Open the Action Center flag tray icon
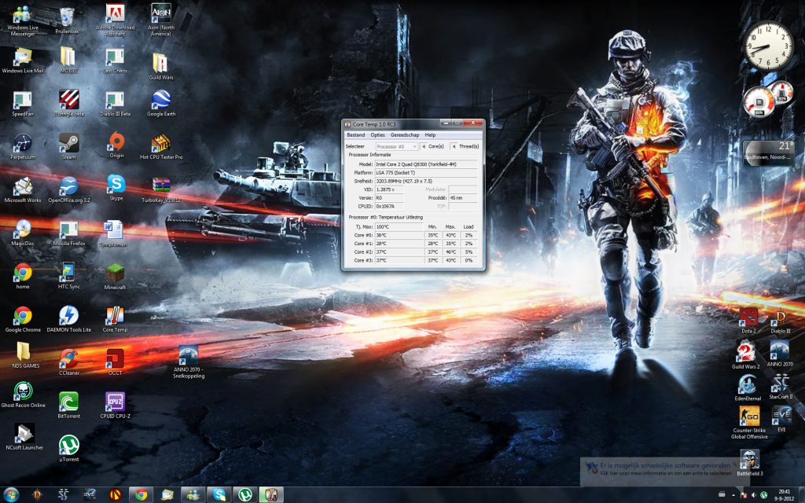This screenshot has width=805, height=503. point(744,495)
